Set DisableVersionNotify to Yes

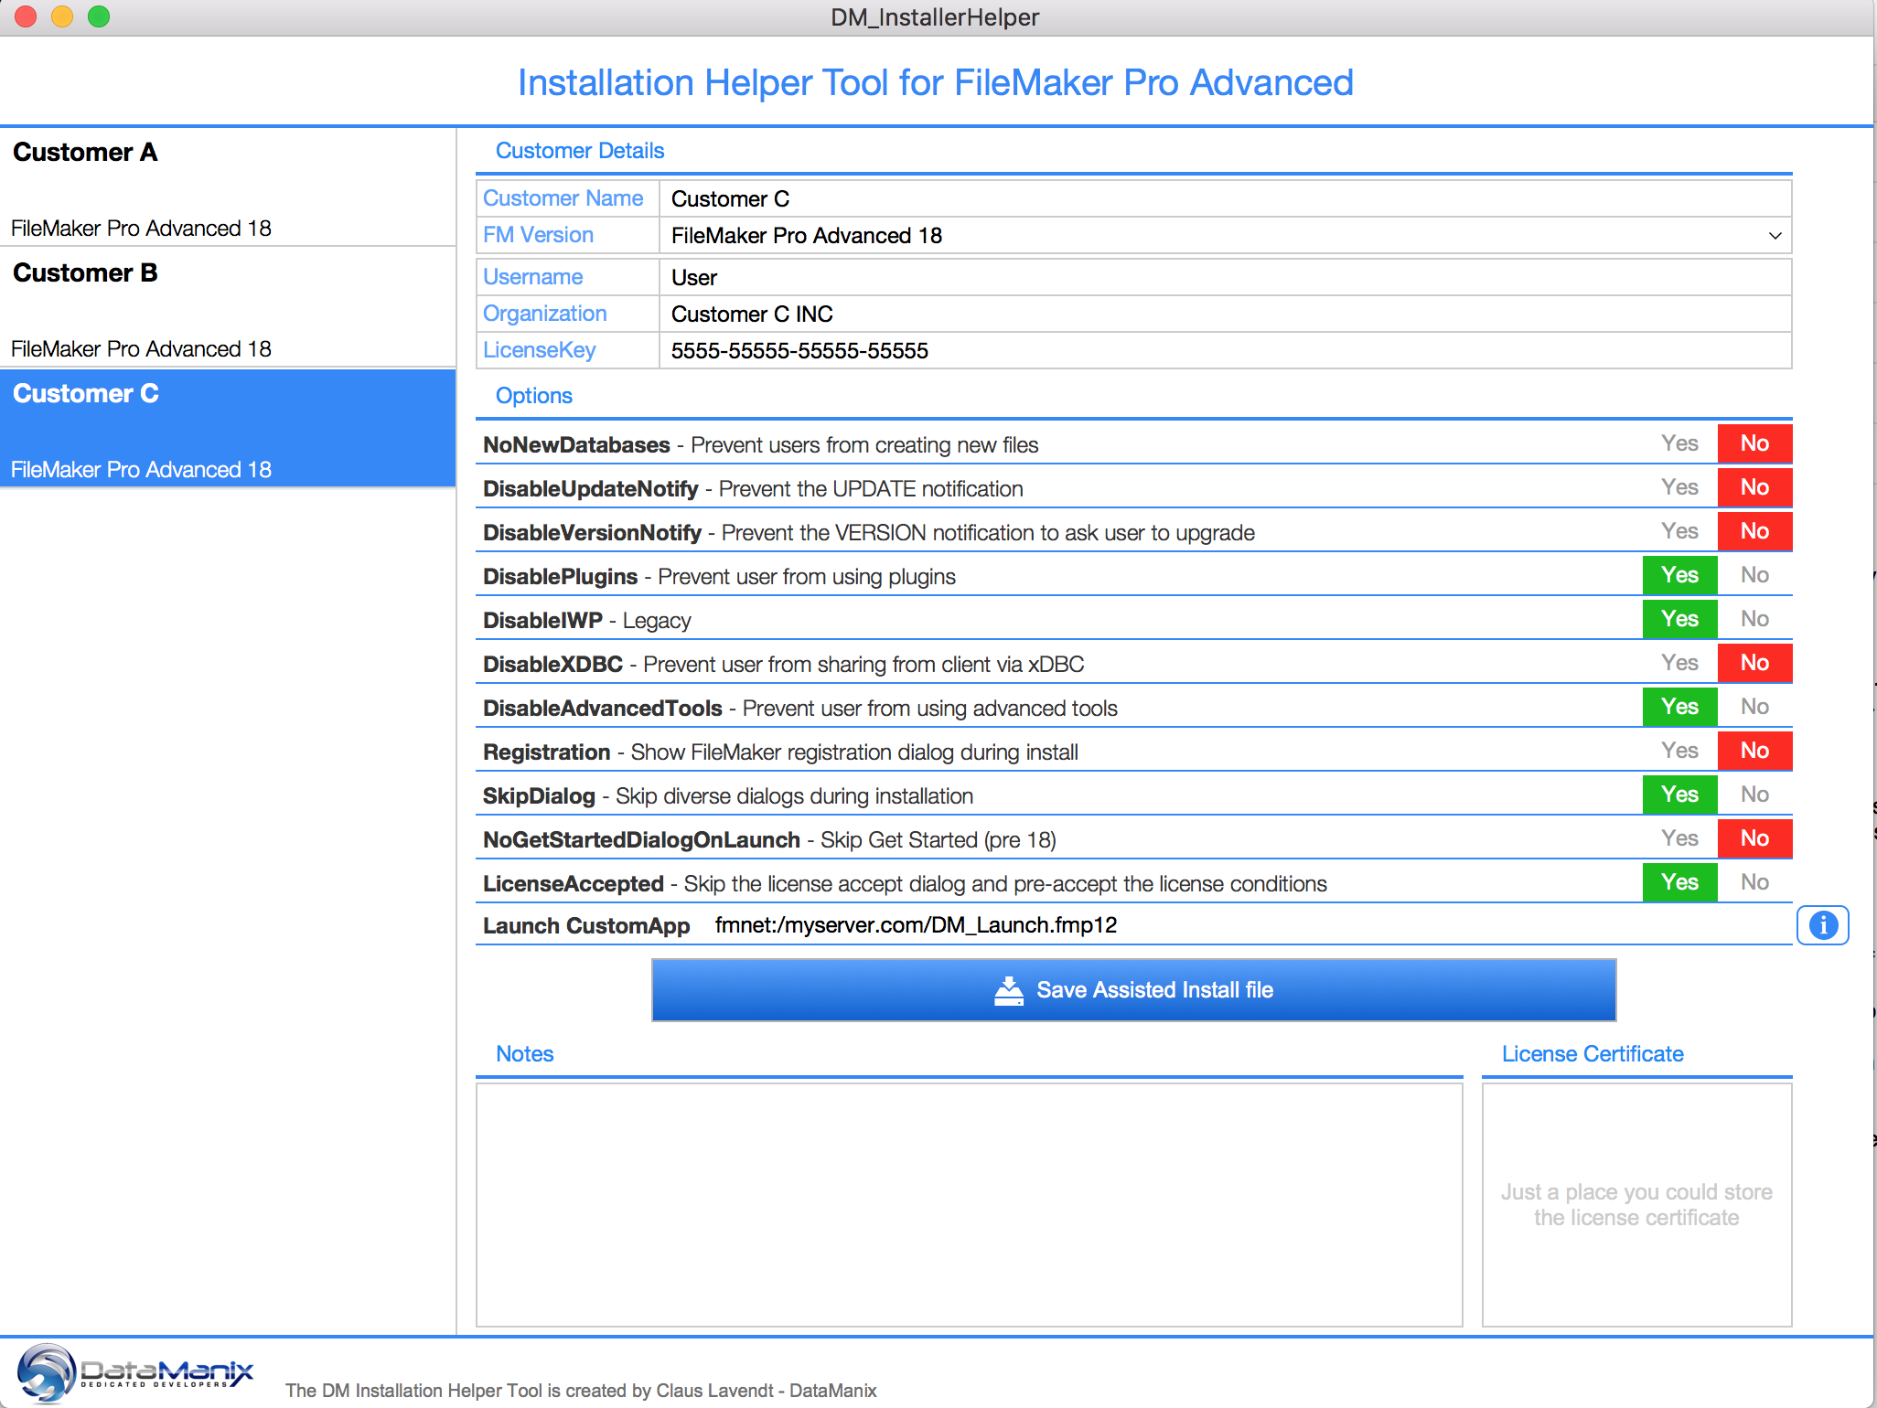tap(1680, 531)
